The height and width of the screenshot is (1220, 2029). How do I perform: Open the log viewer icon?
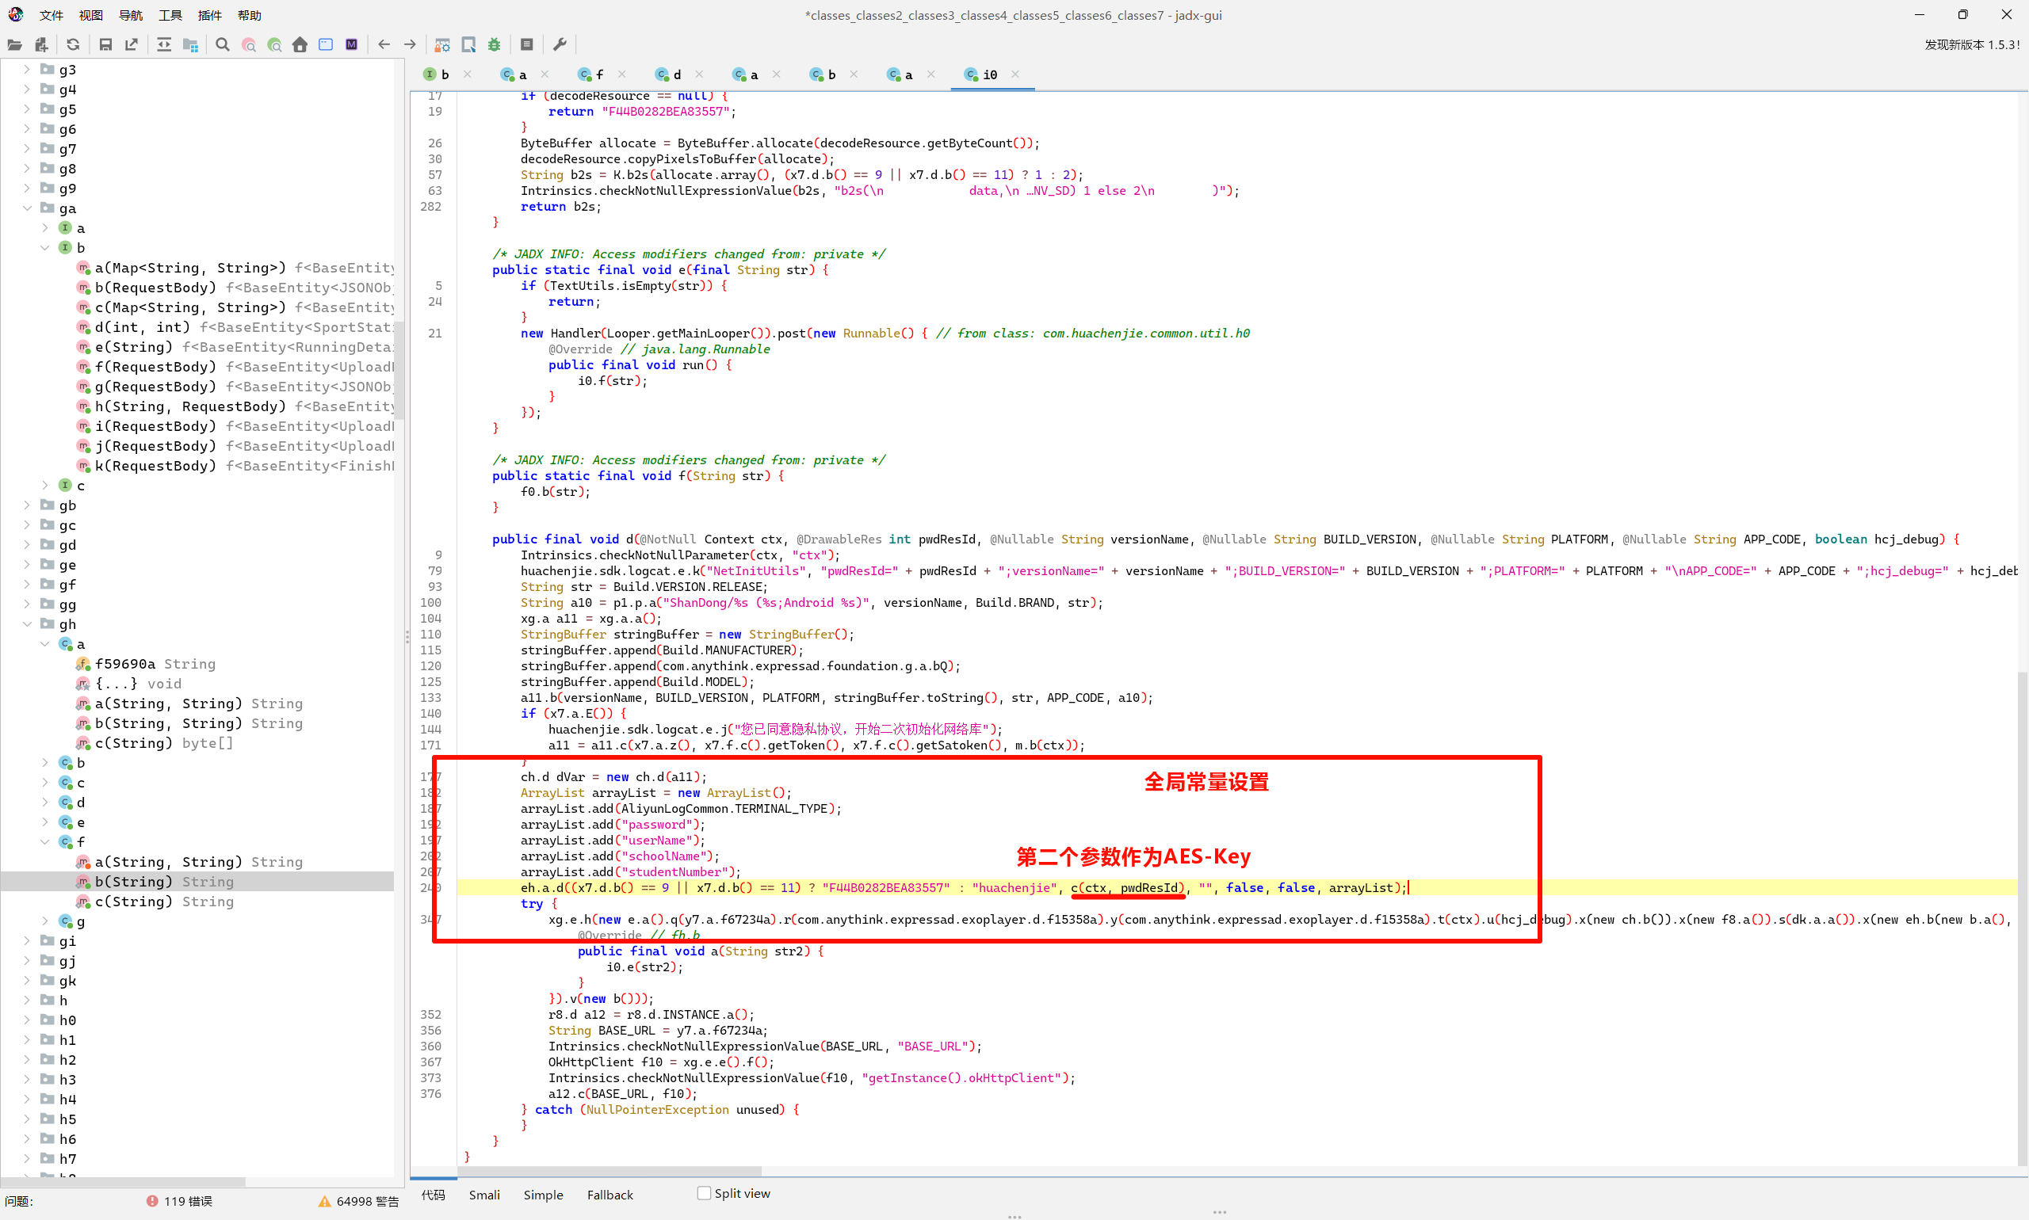tap(527, 44)
